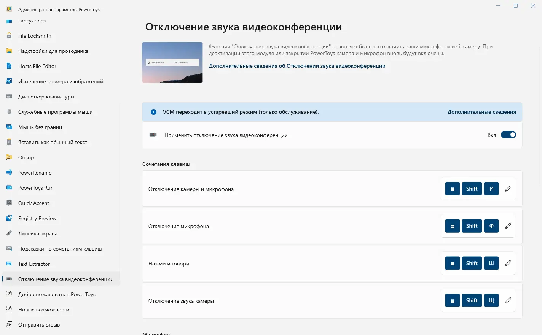Viewport: 542px width, 335px height.
Task: Click the video conference mute preview thumbnail
Action: (172, 62)
